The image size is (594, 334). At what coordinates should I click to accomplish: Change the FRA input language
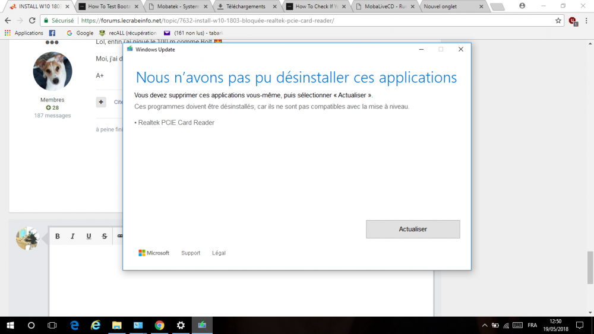pos(532,325)
